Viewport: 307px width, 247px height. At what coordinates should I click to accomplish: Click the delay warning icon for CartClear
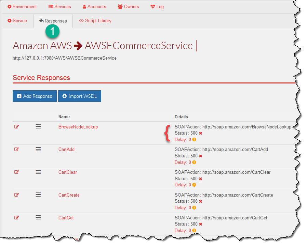point(194,185)
